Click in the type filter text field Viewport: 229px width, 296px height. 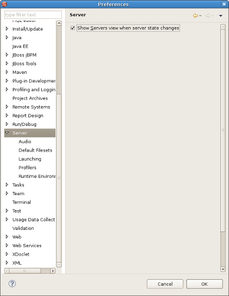coord(33,15)
